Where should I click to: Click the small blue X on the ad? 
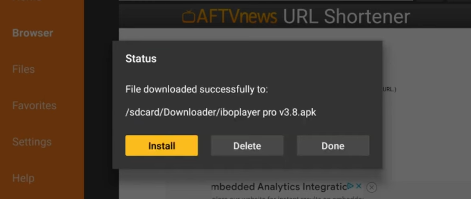click(359, 186)
